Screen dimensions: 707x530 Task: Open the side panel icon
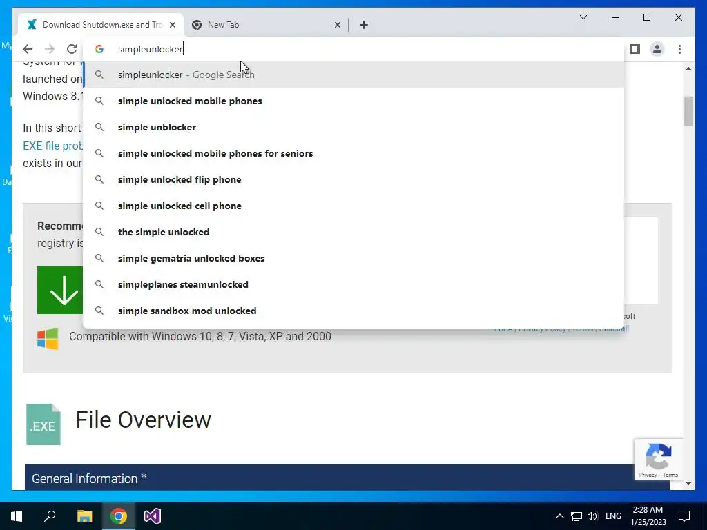[x=635, y=49]
